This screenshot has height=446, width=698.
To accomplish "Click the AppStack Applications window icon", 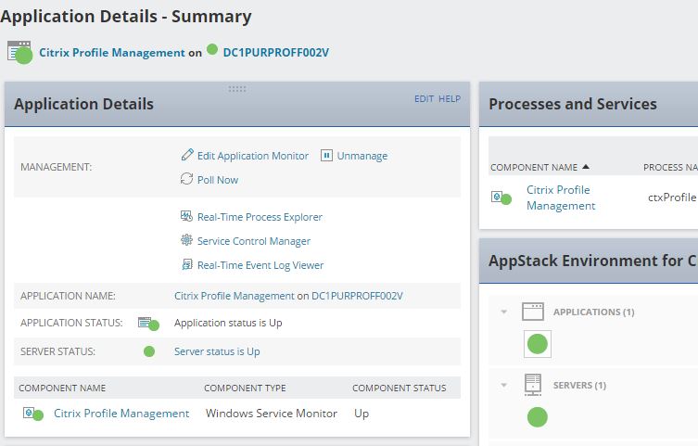I will pyautogui.click(x=533, y=312).
